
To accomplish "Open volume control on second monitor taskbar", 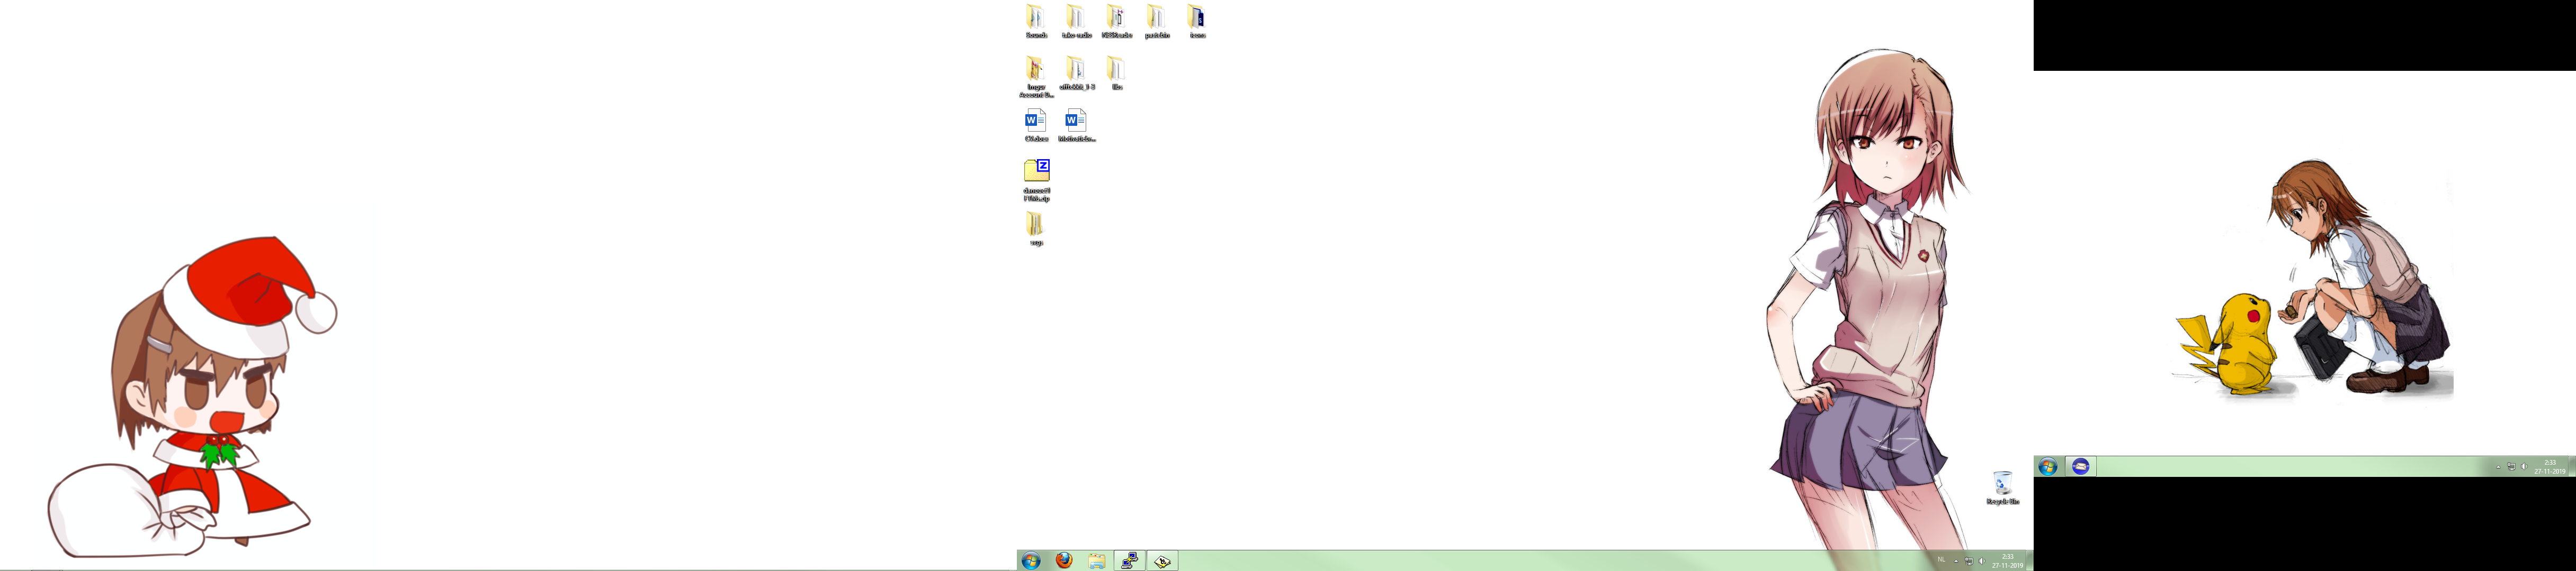I will pyautogui.click(x=2524, y=466).
